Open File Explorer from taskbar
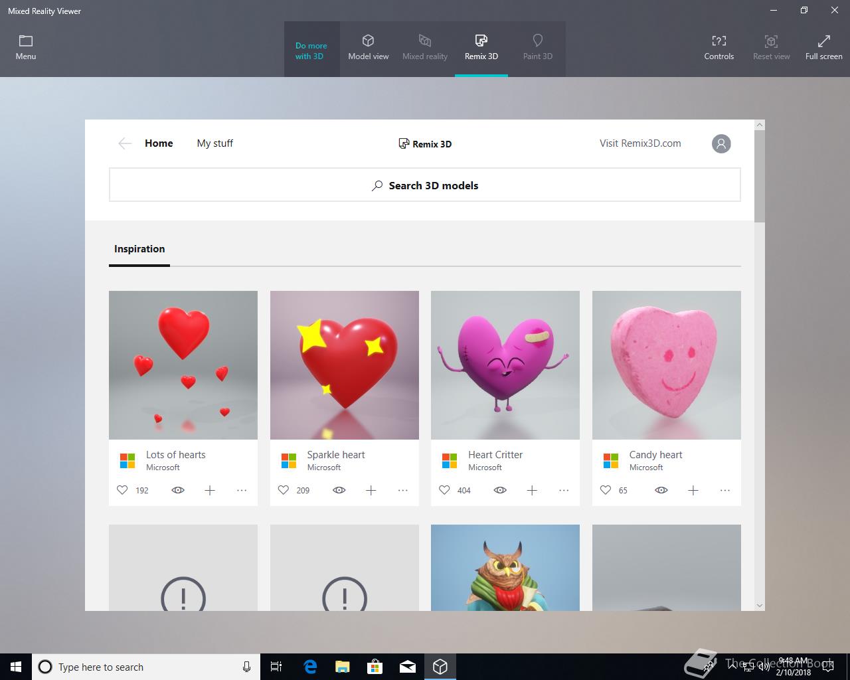Screen dimensions: 850x680 coord(343,667)
